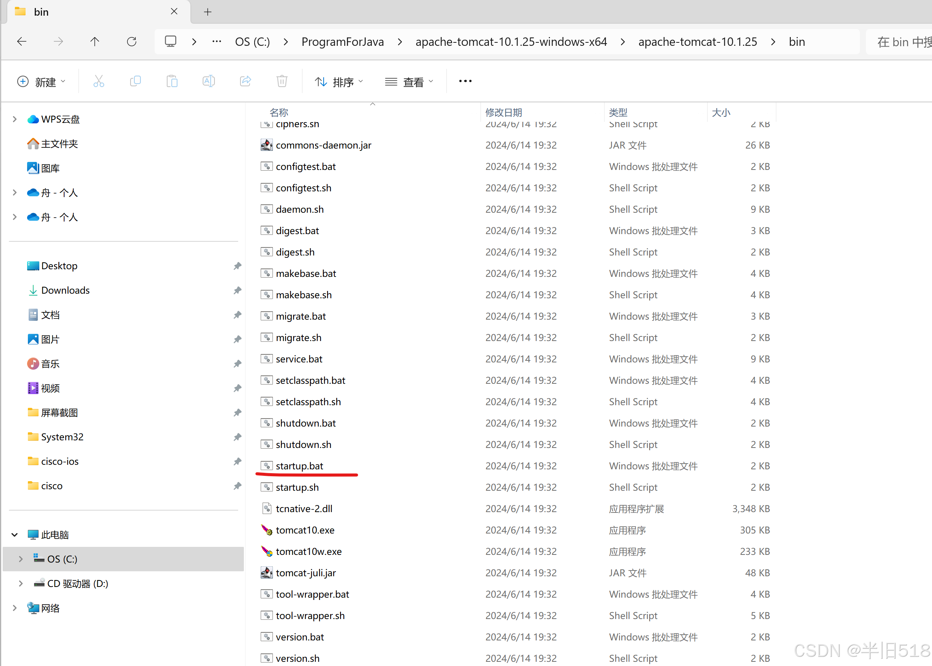This screenshot has height=666, width=932.
Task: Open 视频 videos folder in sidebar
Action: pos(44,388)
